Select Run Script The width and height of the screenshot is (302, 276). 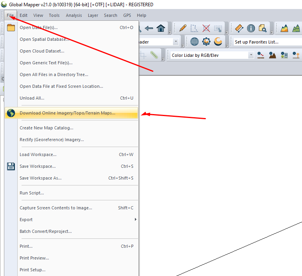(x=71, y=193)
